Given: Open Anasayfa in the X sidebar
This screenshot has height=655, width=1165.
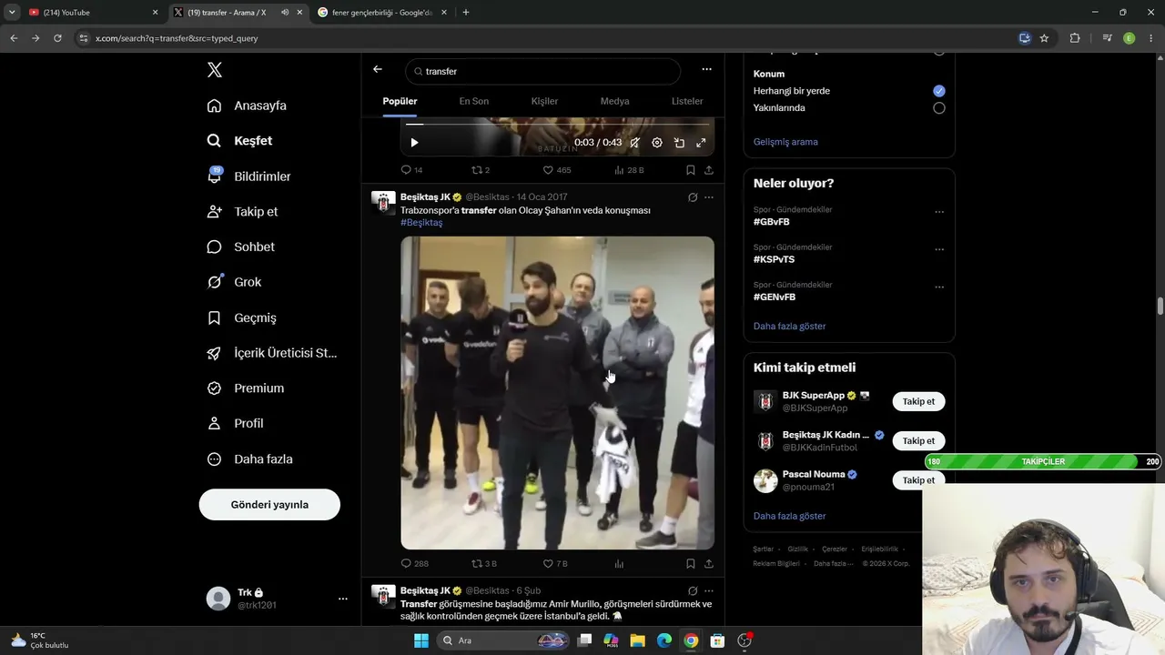Looking at the screenshot, I should click(x=247, y=106).
